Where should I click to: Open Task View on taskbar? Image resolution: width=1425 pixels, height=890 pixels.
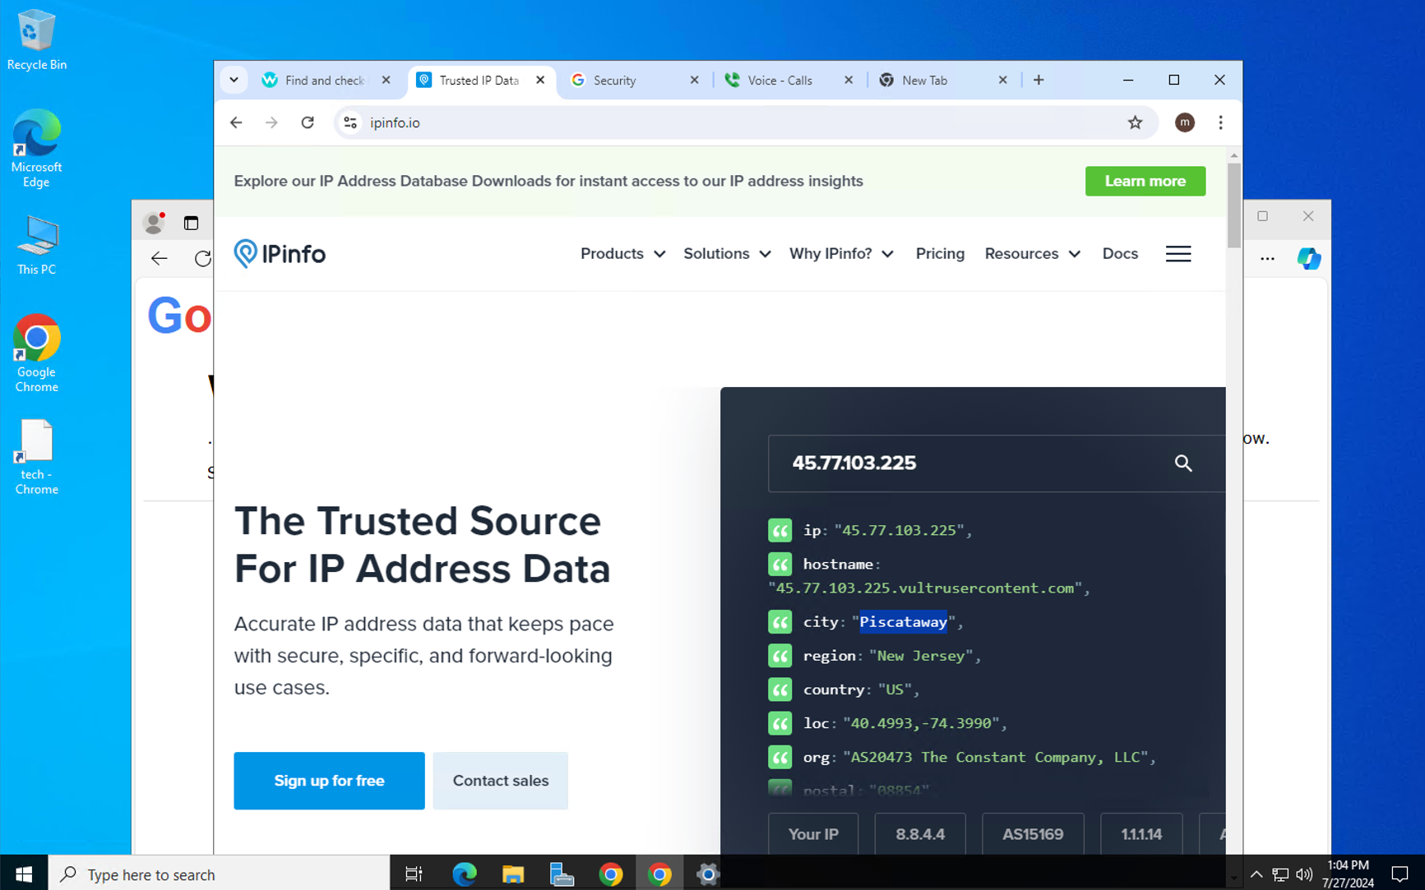pyautogui.click(x=414, y=874)
